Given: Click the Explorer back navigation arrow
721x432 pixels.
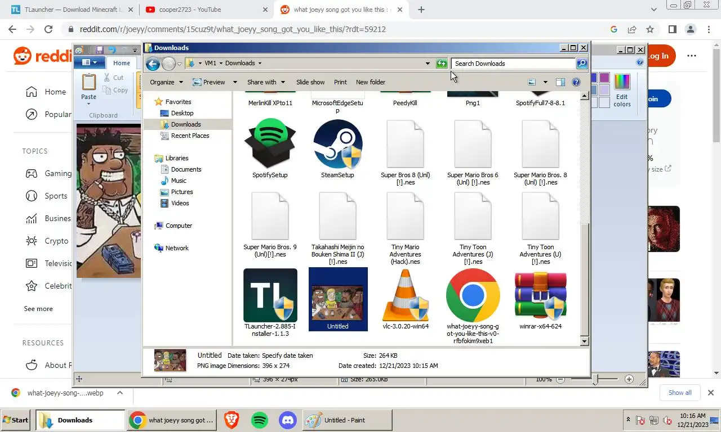Looking at the screenshot, I should click(x=153, y=64).
